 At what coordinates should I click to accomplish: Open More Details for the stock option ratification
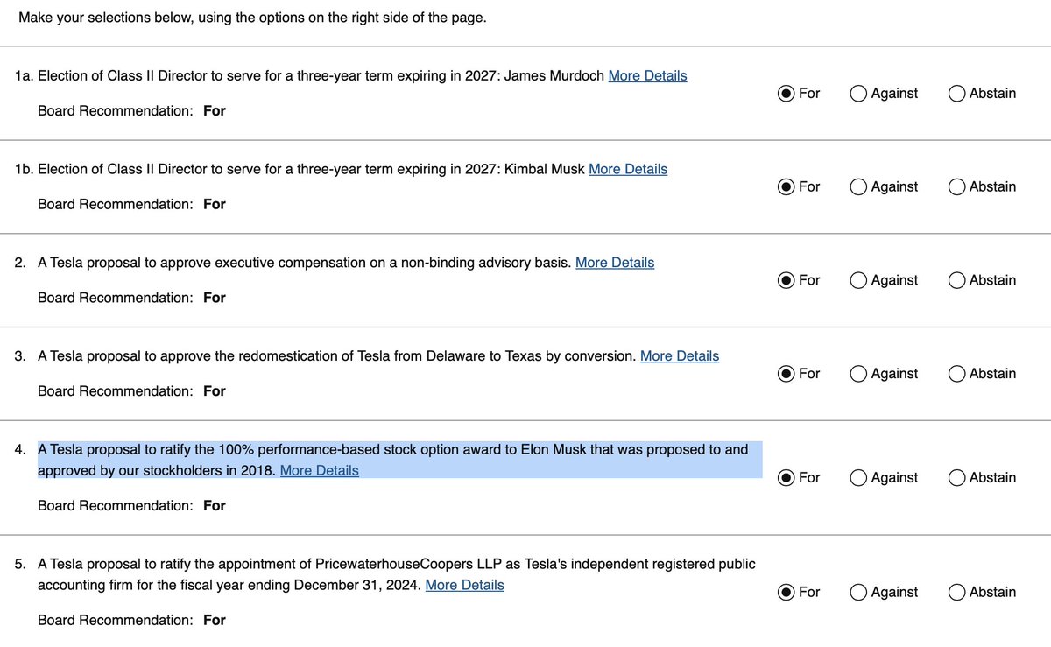point(319,470)
